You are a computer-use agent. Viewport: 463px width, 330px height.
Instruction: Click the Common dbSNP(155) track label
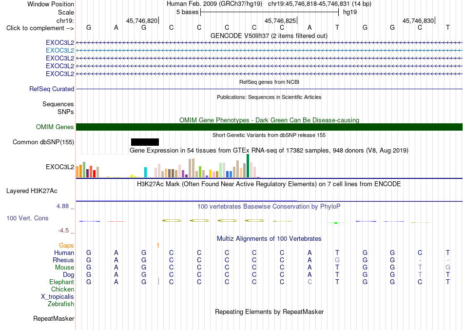click(x=43, y=142)
